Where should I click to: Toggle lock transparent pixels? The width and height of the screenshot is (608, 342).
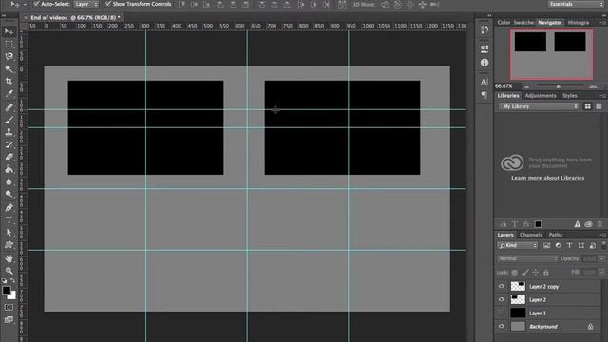(x=515, y=273)
